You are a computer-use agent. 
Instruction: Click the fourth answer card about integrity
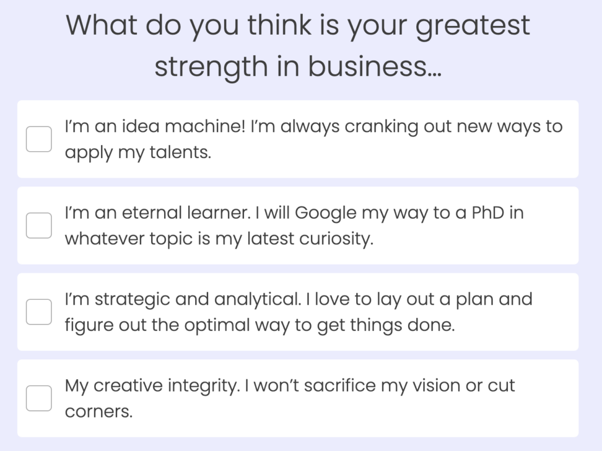pos(298,398)
